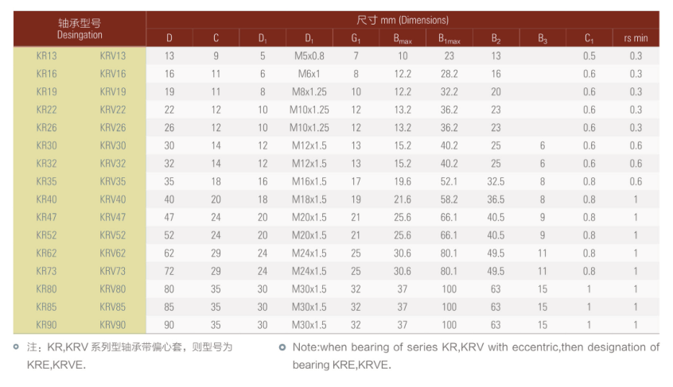The image size is (673, 387).
Task: Select the 21.6 Bmax value
Action: coord(403,199)
